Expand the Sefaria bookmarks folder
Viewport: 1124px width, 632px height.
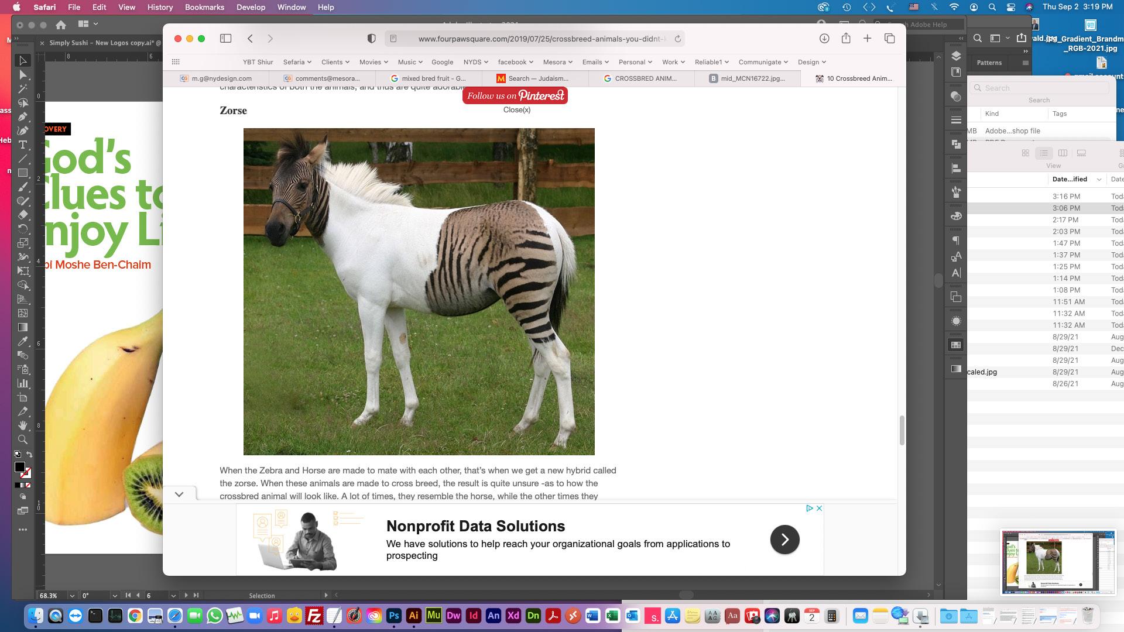[x=297, y=62]
